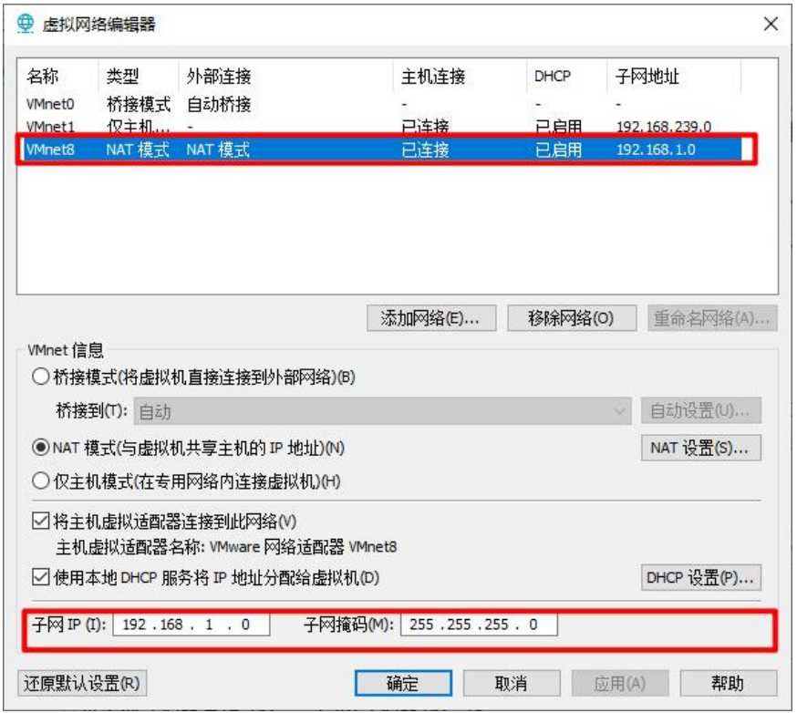Click the 自动桥接 cell of VMnet0
This screenshot has width=797, height=713.
pyautogui.click(x=219, y=105)
